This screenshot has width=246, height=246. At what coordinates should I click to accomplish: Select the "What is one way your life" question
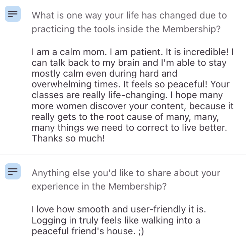tap(129, 15)
